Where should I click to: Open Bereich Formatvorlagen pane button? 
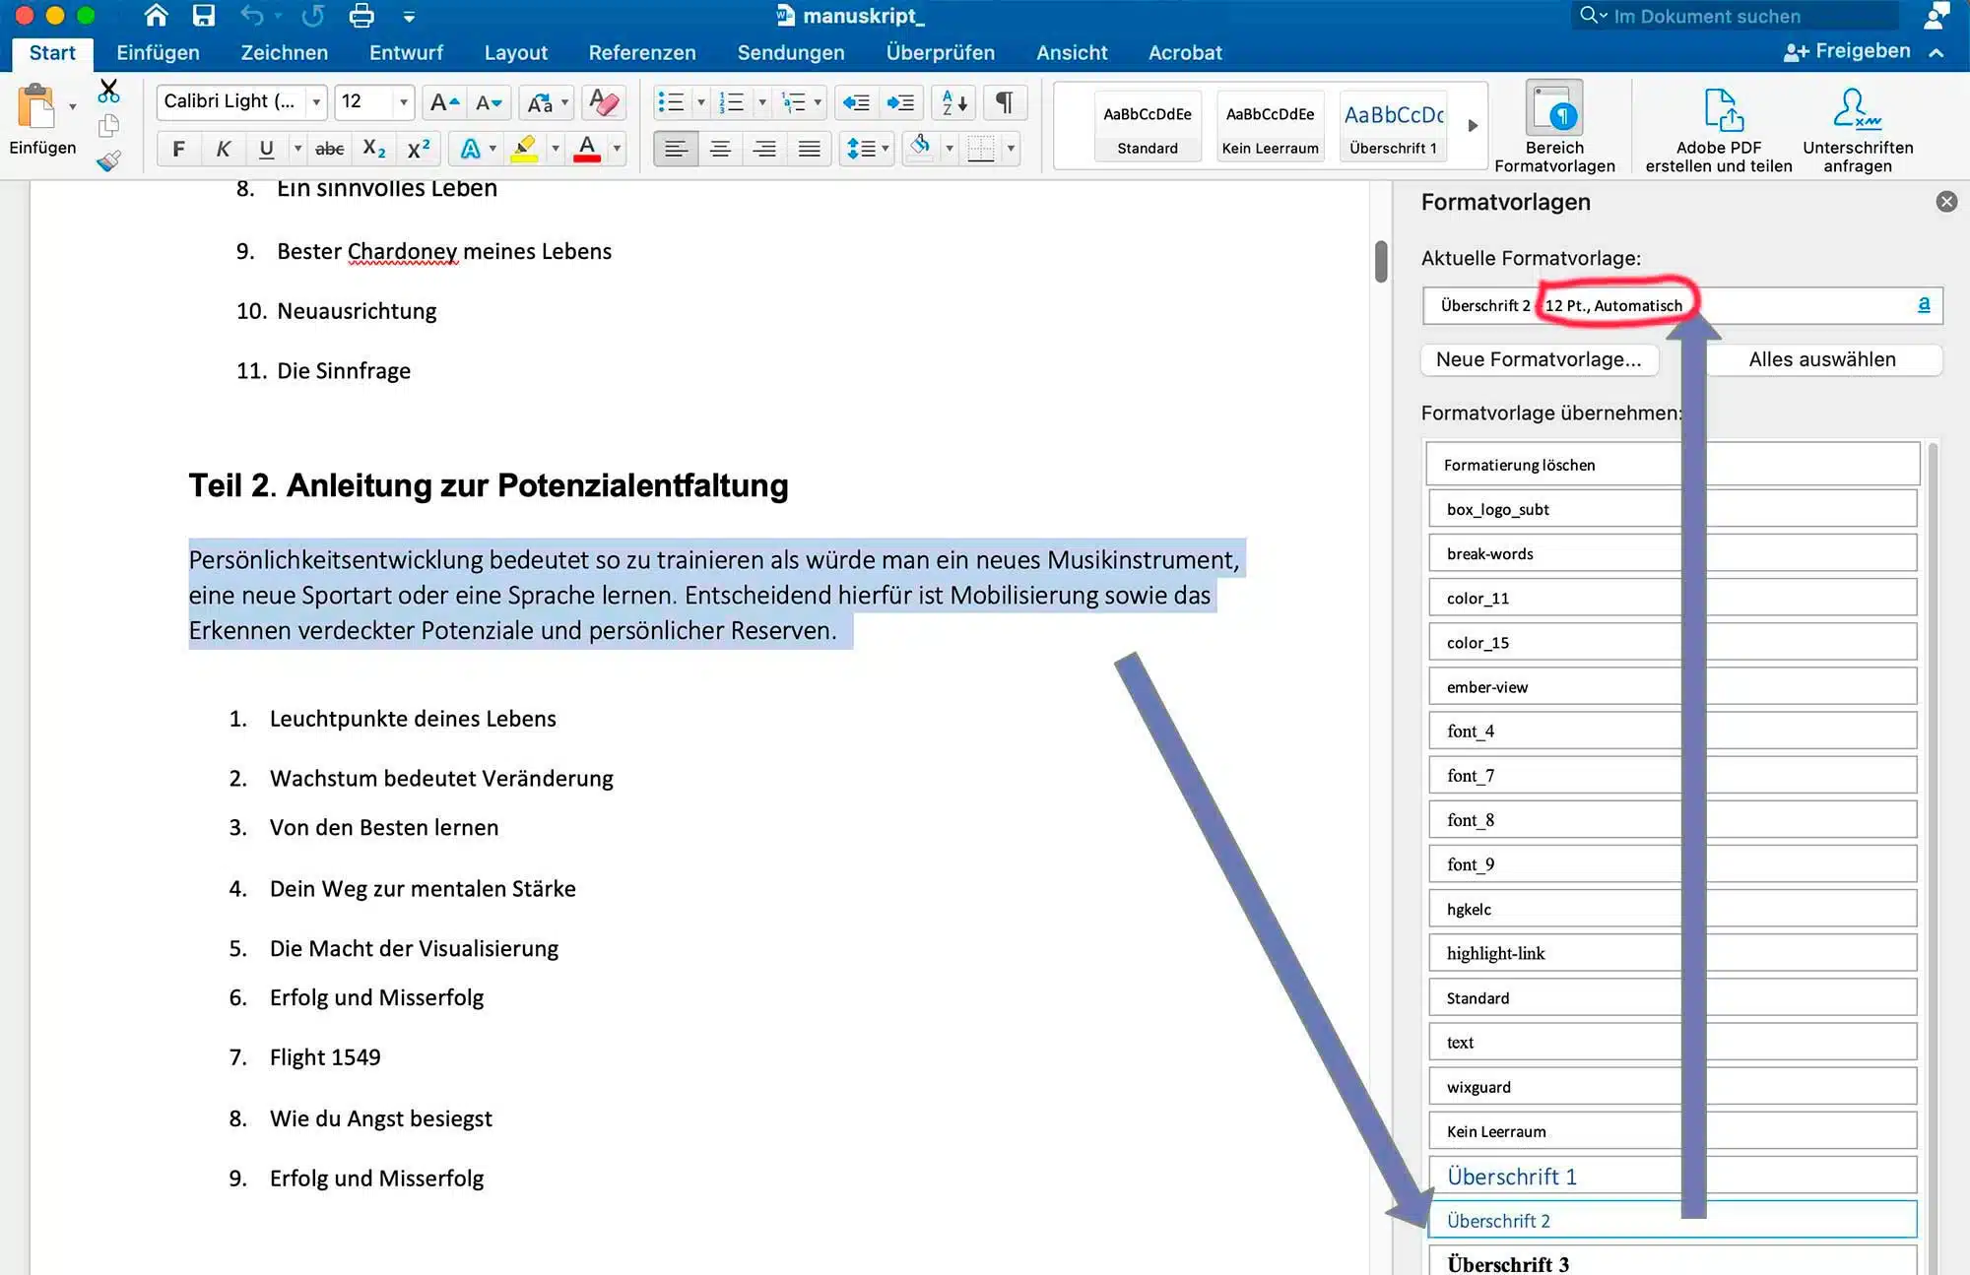[x=1554, y=128]
